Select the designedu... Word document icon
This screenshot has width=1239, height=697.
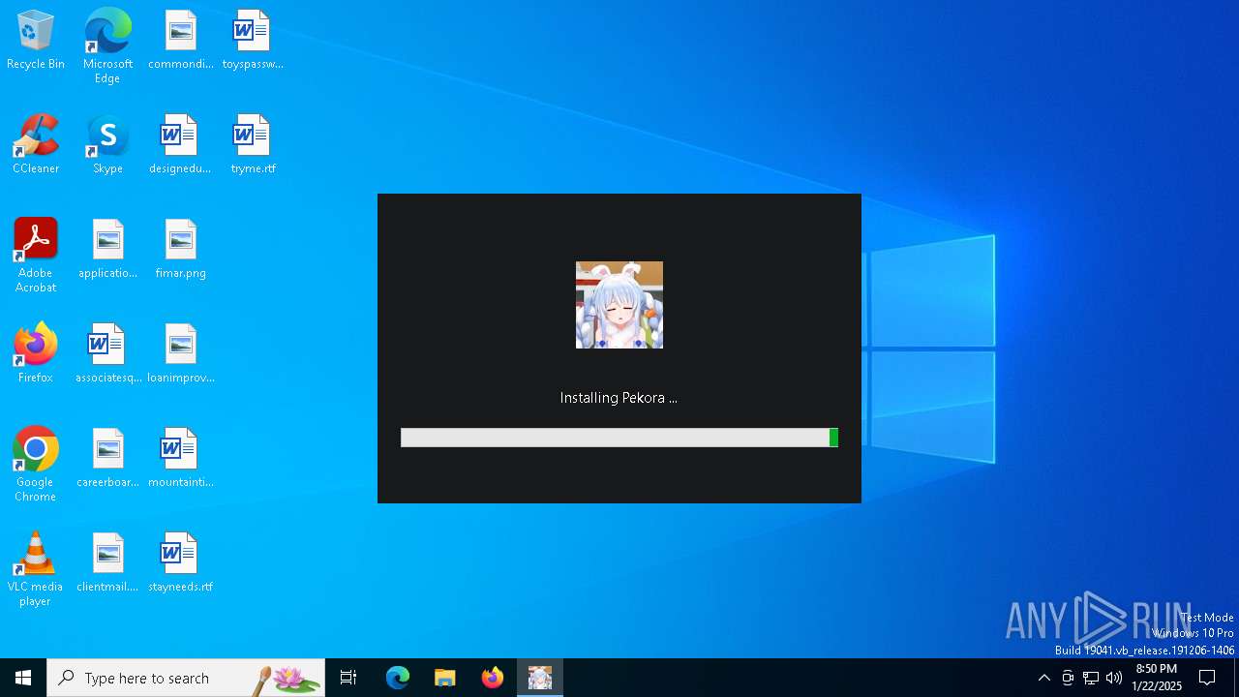pos(180,145)
